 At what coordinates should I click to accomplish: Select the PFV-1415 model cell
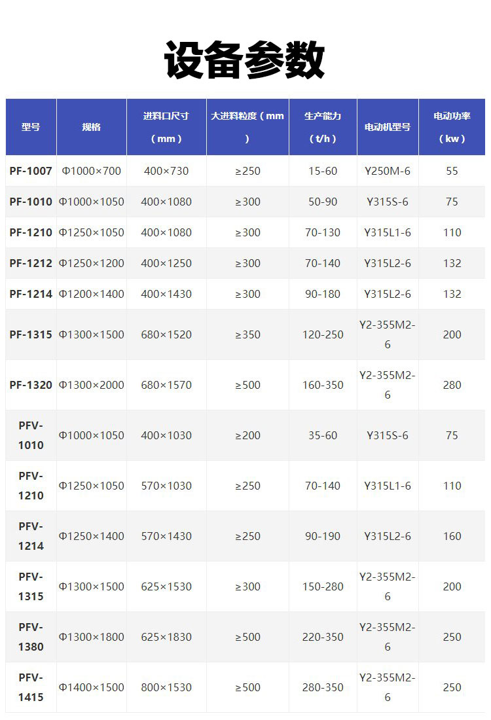[x=31, y=687]
